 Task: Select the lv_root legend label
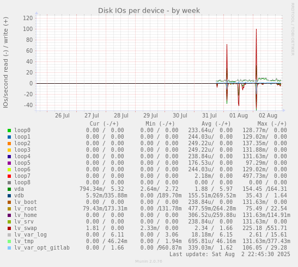point(26,209)
